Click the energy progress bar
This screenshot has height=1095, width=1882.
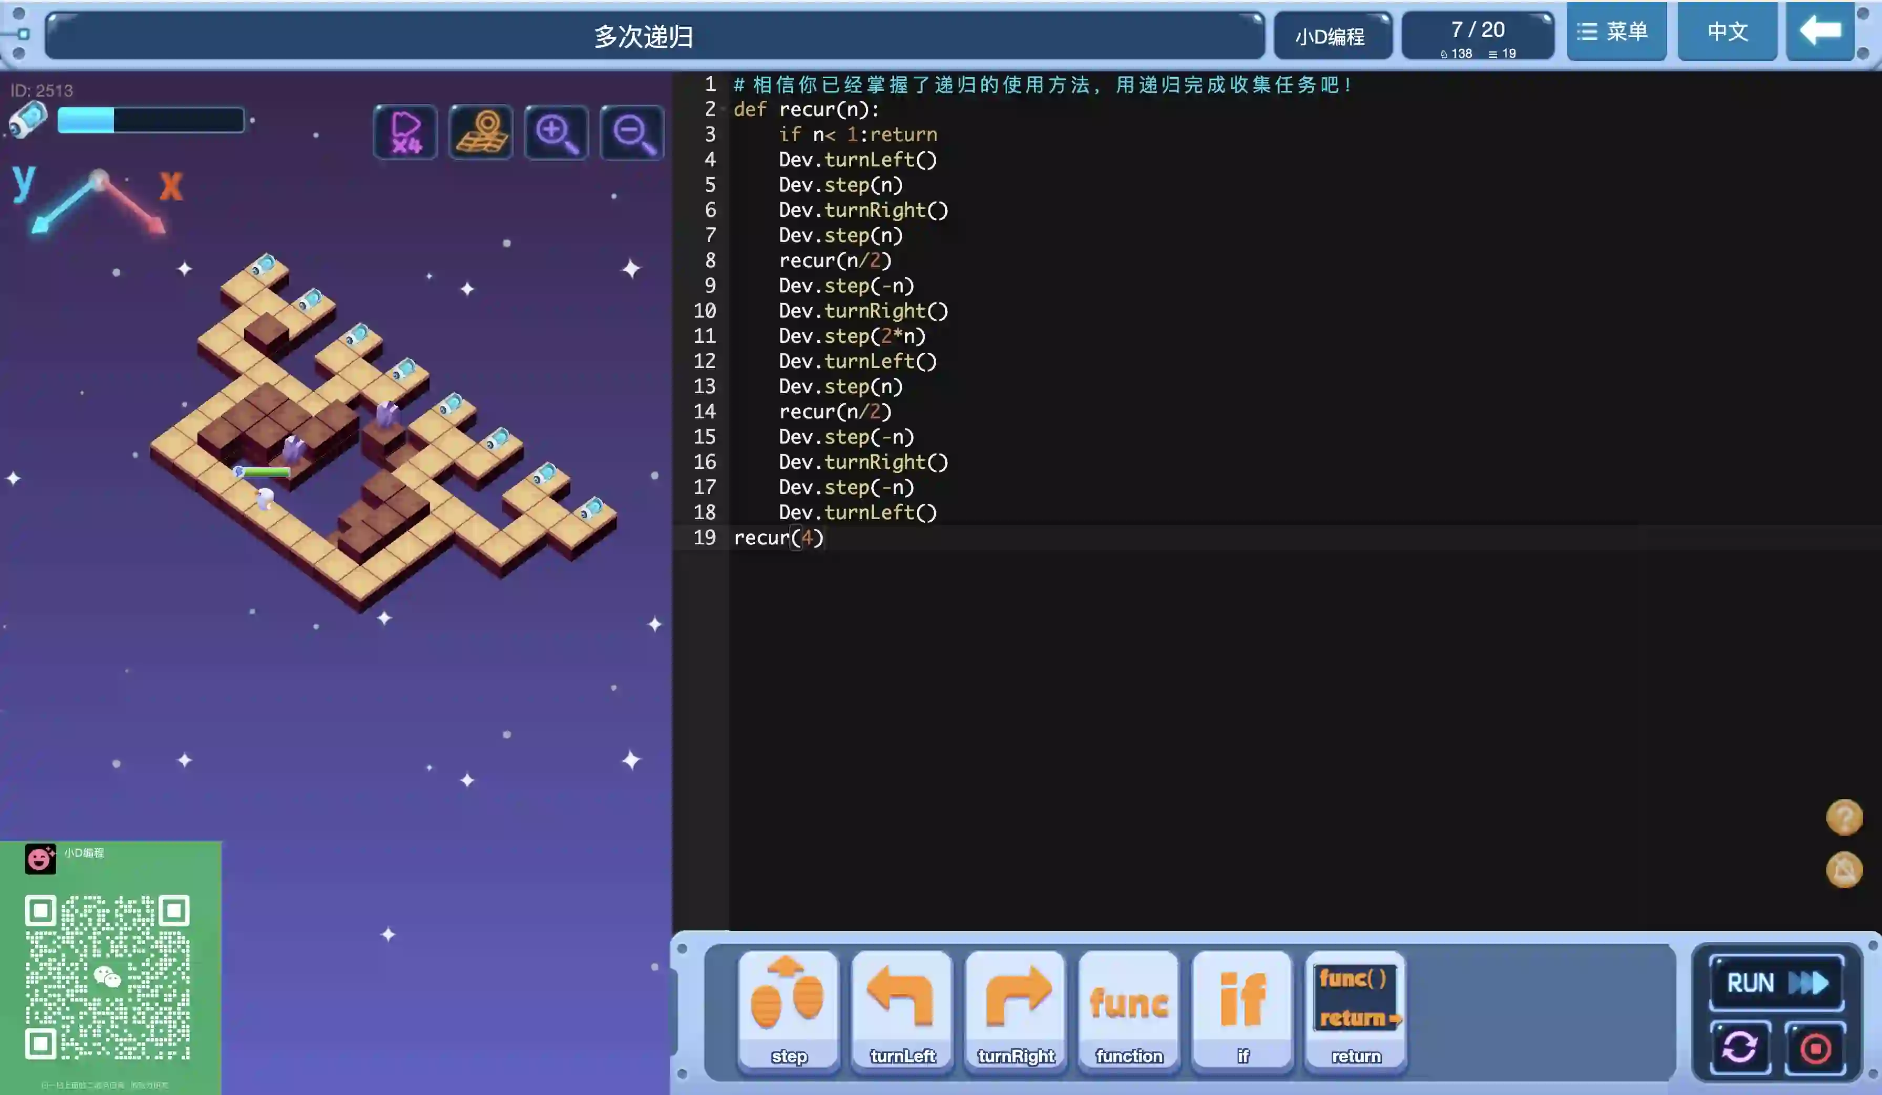pos(151,120)
